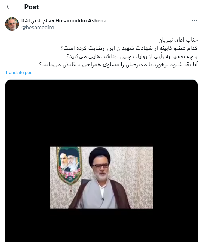The width and height of the screenshot is (203, 242).
Task: Click the Hosamoddin Ashena display name
Action: (x=81, y=21)
